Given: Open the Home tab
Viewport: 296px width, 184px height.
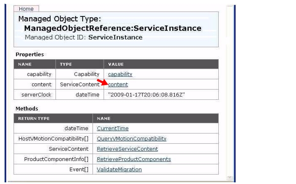Looking at the screenshot, I should click(26, 9).
